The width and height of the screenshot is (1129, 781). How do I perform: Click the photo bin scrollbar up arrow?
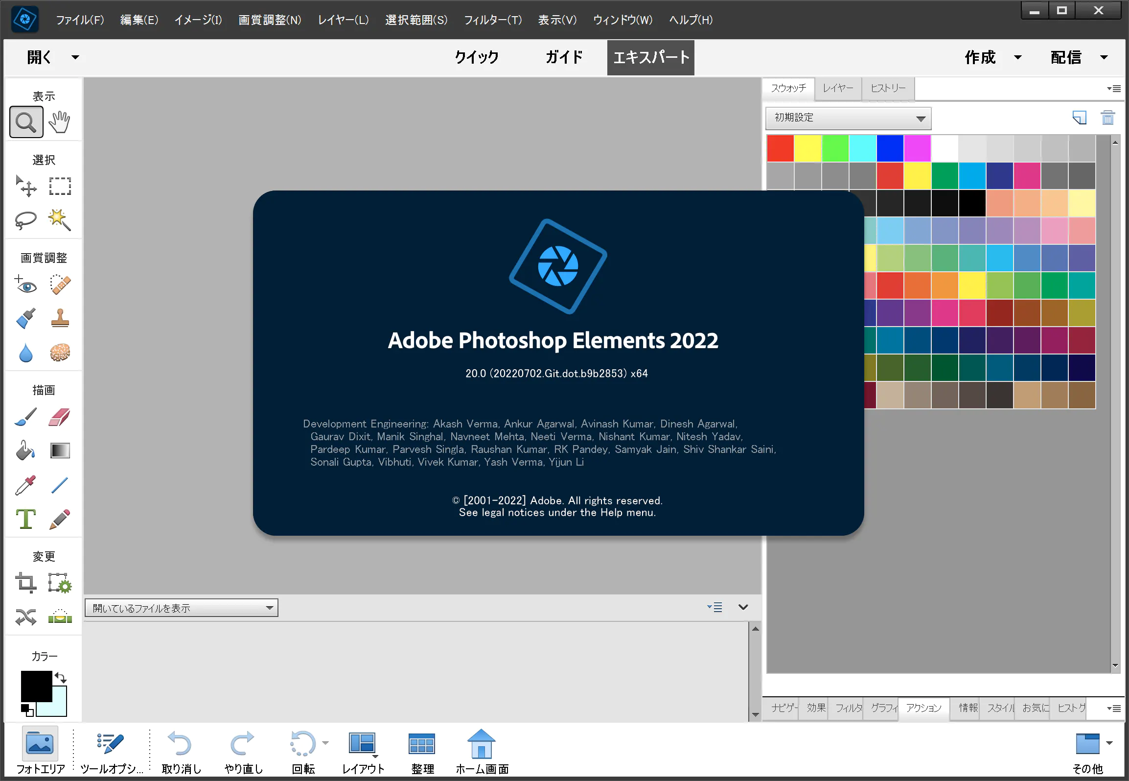tap(755, 629)
